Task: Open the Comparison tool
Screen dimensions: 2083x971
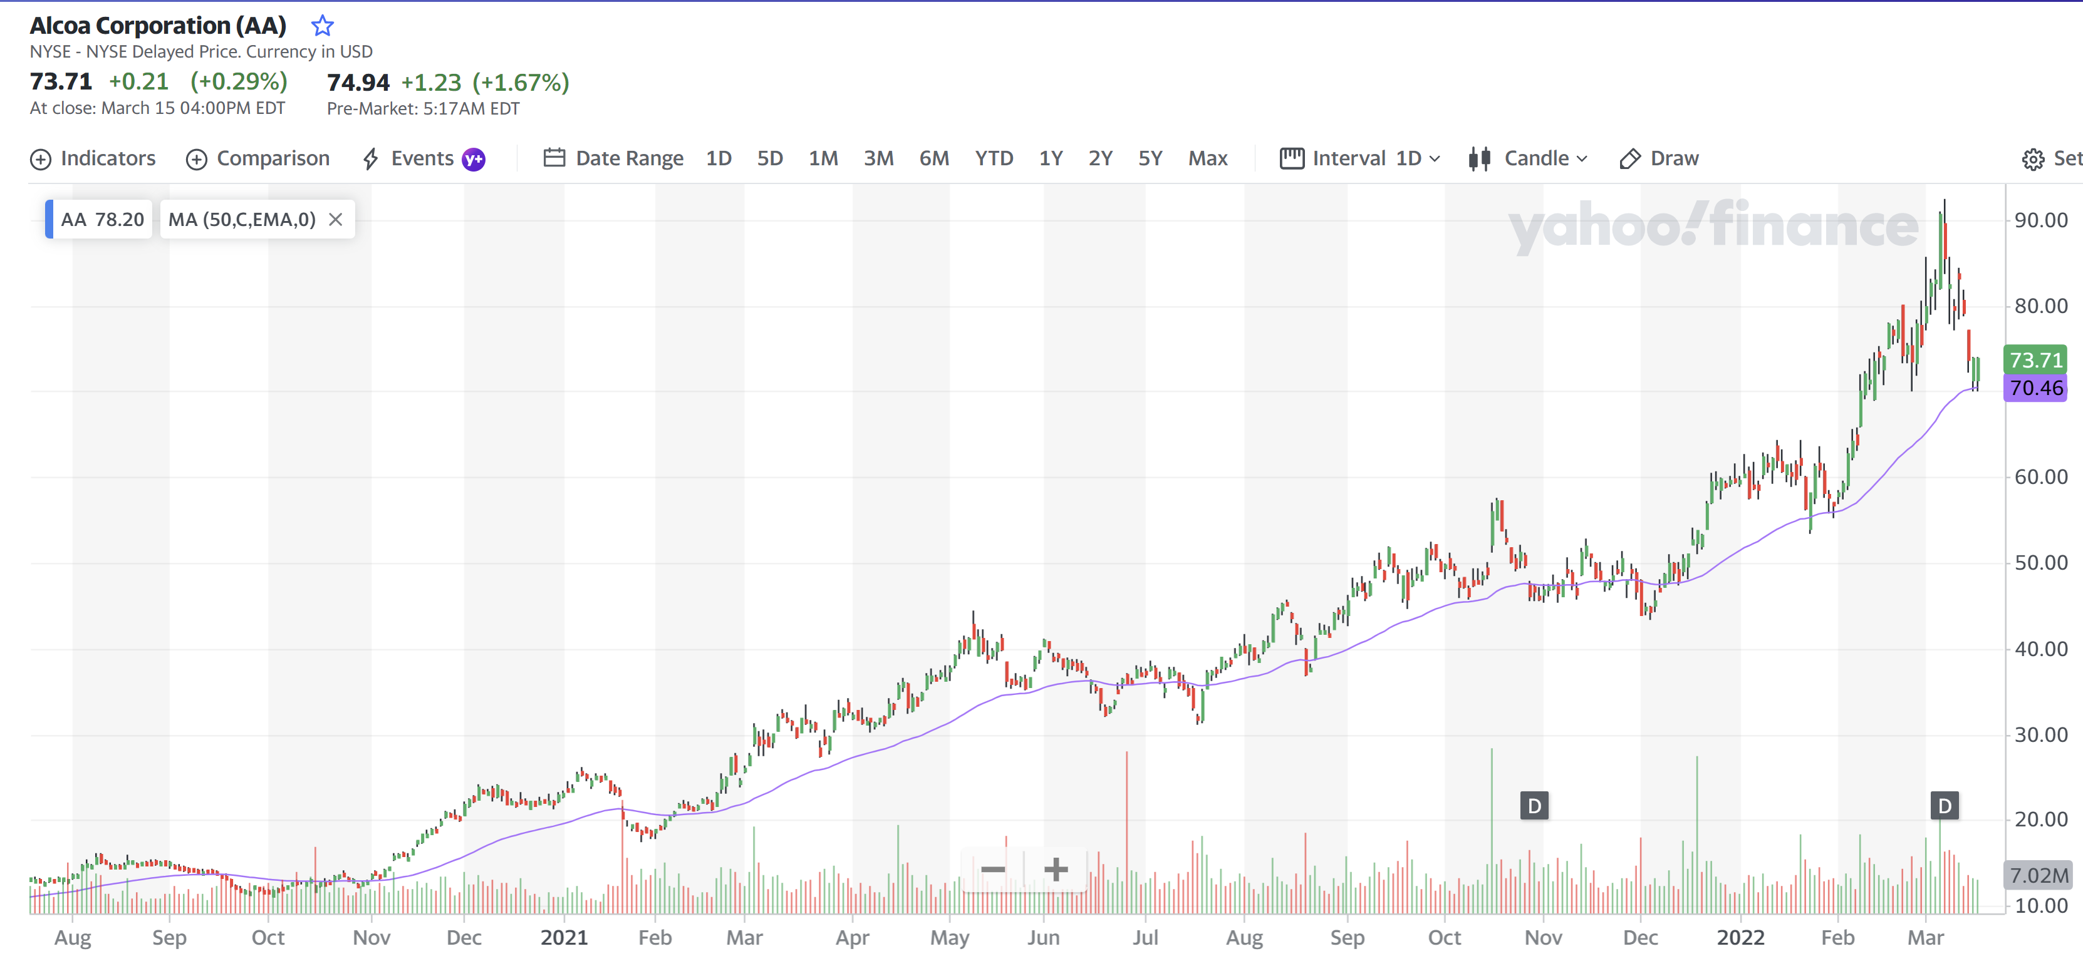Action: (258, 158)
